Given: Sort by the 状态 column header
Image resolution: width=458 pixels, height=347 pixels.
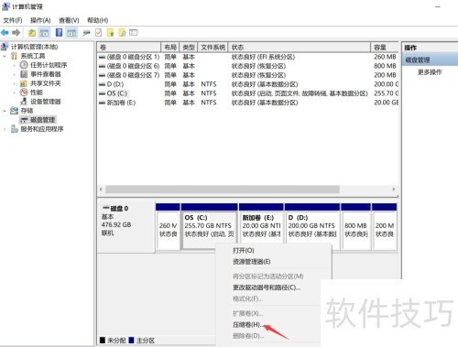Looking at the screenshot, I should click(300, 48).
